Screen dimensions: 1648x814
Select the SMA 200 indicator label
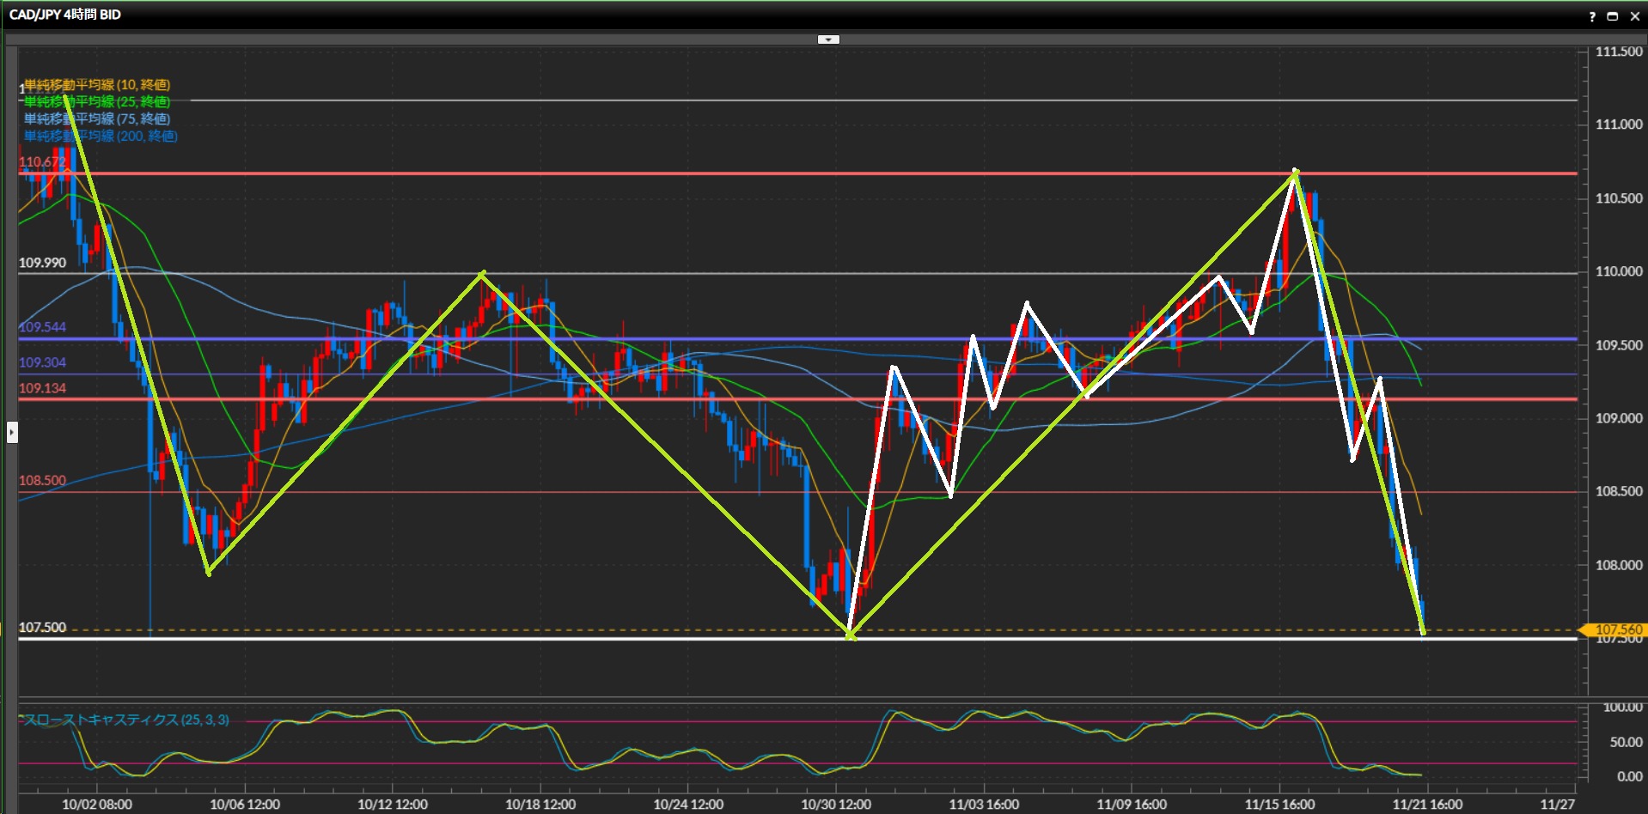pyautogui.click(x=101, y=137)
